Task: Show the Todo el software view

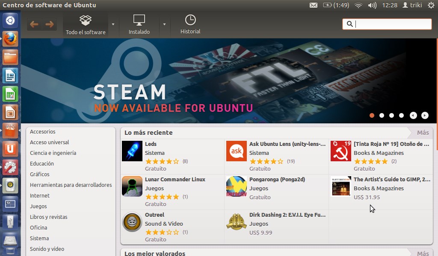Action: click(86, 24)
